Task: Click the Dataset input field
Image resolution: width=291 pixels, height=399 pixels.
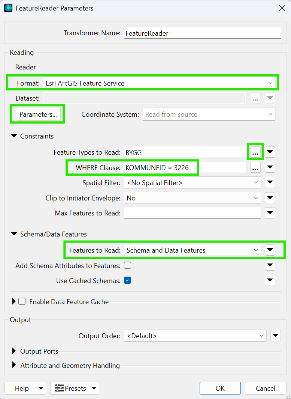Action: [x=145, y=98]
